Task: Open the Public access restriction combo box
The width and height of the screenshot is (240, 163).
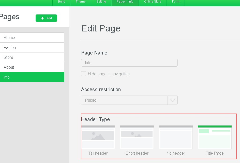Action: click(124, 100)
